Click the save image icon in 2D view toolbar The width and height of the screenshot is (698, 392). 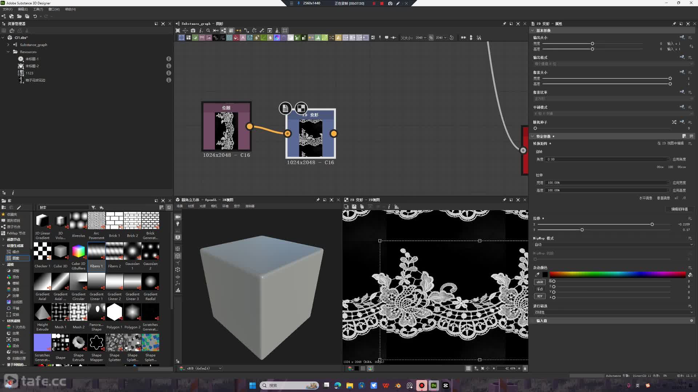pyautogui.click(x=354, y=207)
